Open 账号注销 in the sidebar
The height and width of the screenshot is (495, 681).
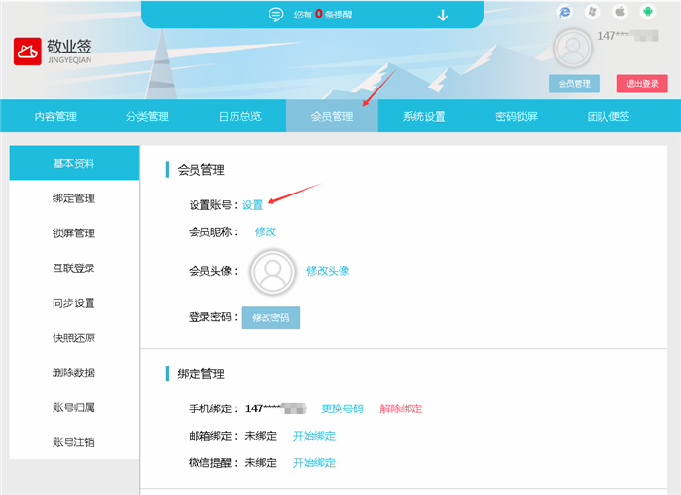coord(74,442)
